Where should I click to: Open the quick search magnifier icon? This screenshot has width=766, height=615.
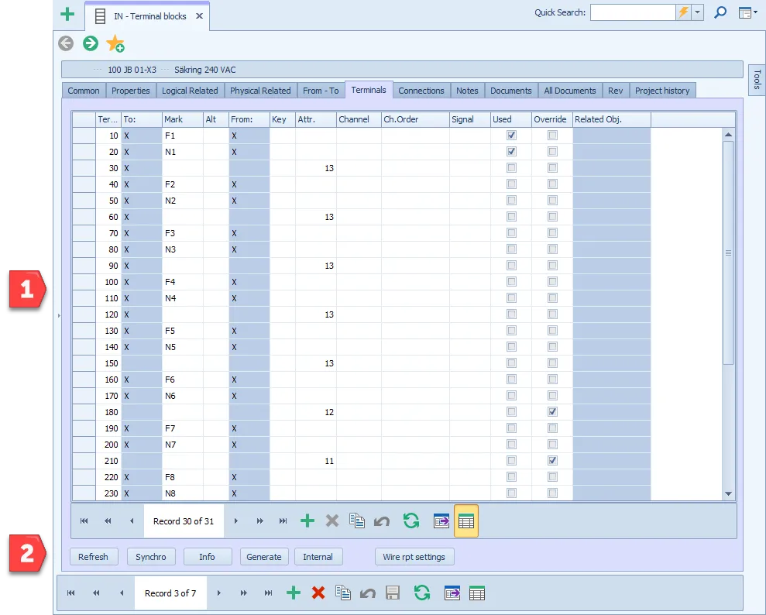720,12
